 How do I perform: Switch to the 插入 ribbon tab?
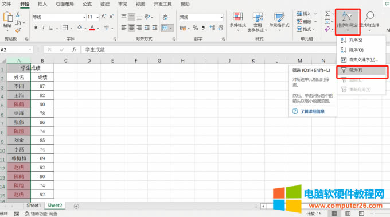(42, 4)
